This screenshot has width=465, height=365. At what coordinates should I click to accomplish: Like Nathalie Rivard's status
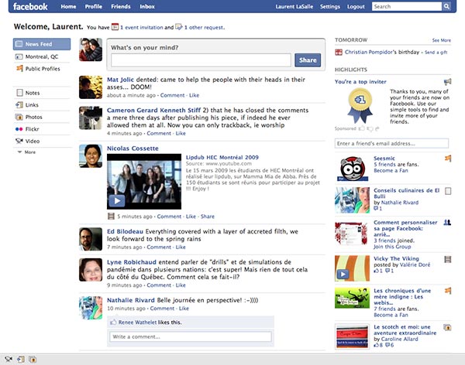click(184, 309)
